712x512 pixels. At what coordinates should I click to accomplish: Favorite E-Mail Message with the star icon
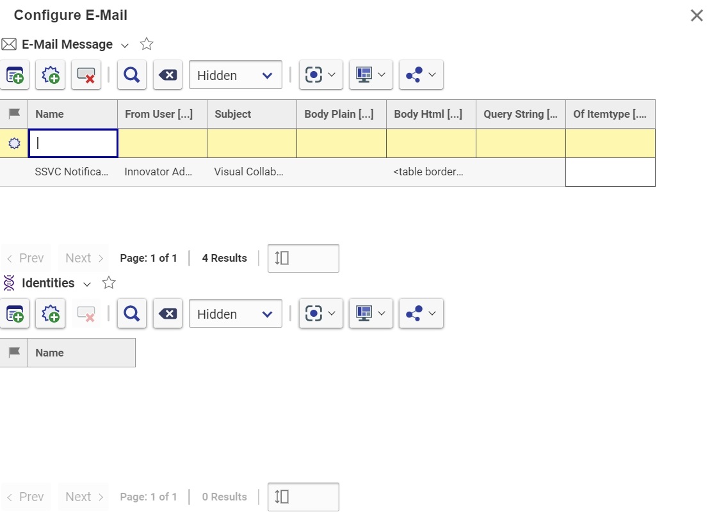[146, 44]
